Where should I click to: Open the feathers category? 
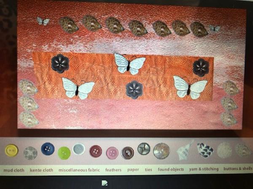point(113,170)
